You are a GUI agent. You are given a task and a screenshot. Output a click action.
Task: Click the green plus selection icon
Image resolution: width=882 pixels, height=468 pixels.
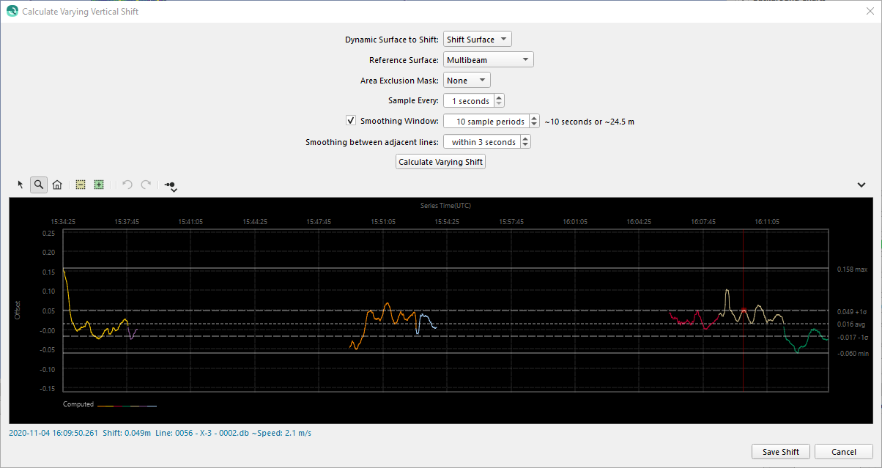coord(99,185)
